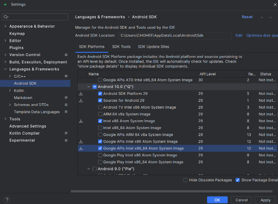Check Google APIs ARM 64 v8a System Image
Viewport: 278px width, 204px height.
[100, 135]
